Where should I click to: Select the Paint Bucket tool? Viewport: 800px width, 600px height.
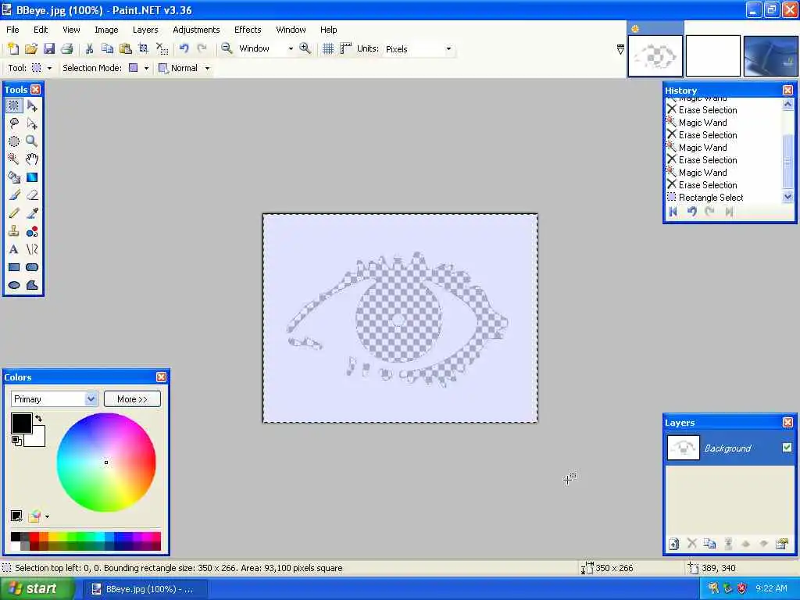14,177
